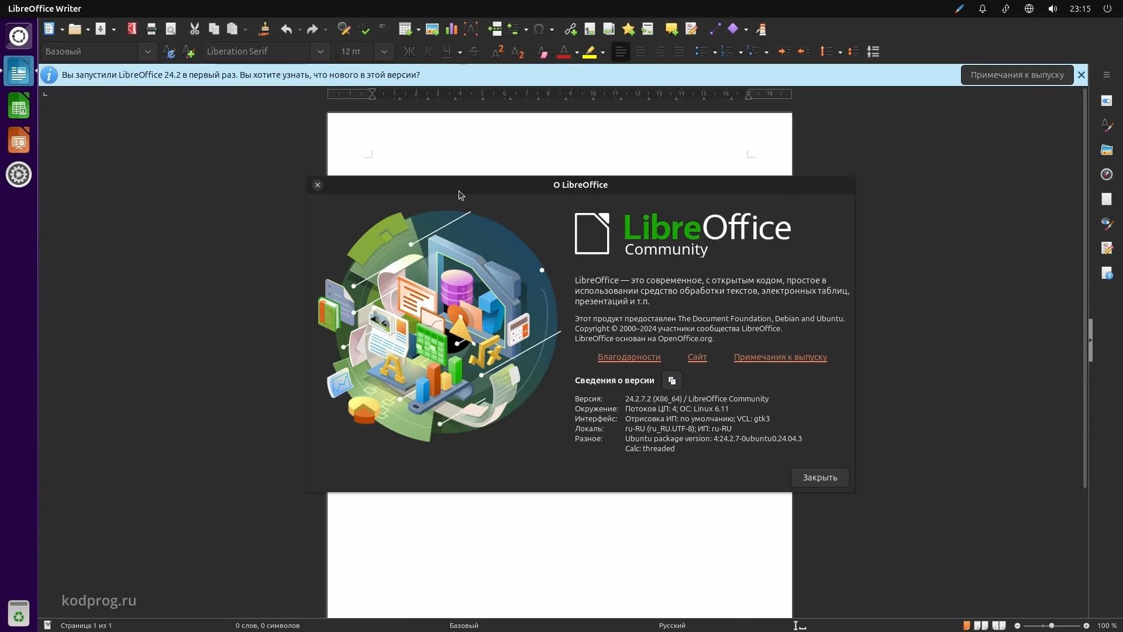The width and height of the screenshot is (1123, 632).
Task: Click Закрыть button in About dialog
Action: click(820, 478)
